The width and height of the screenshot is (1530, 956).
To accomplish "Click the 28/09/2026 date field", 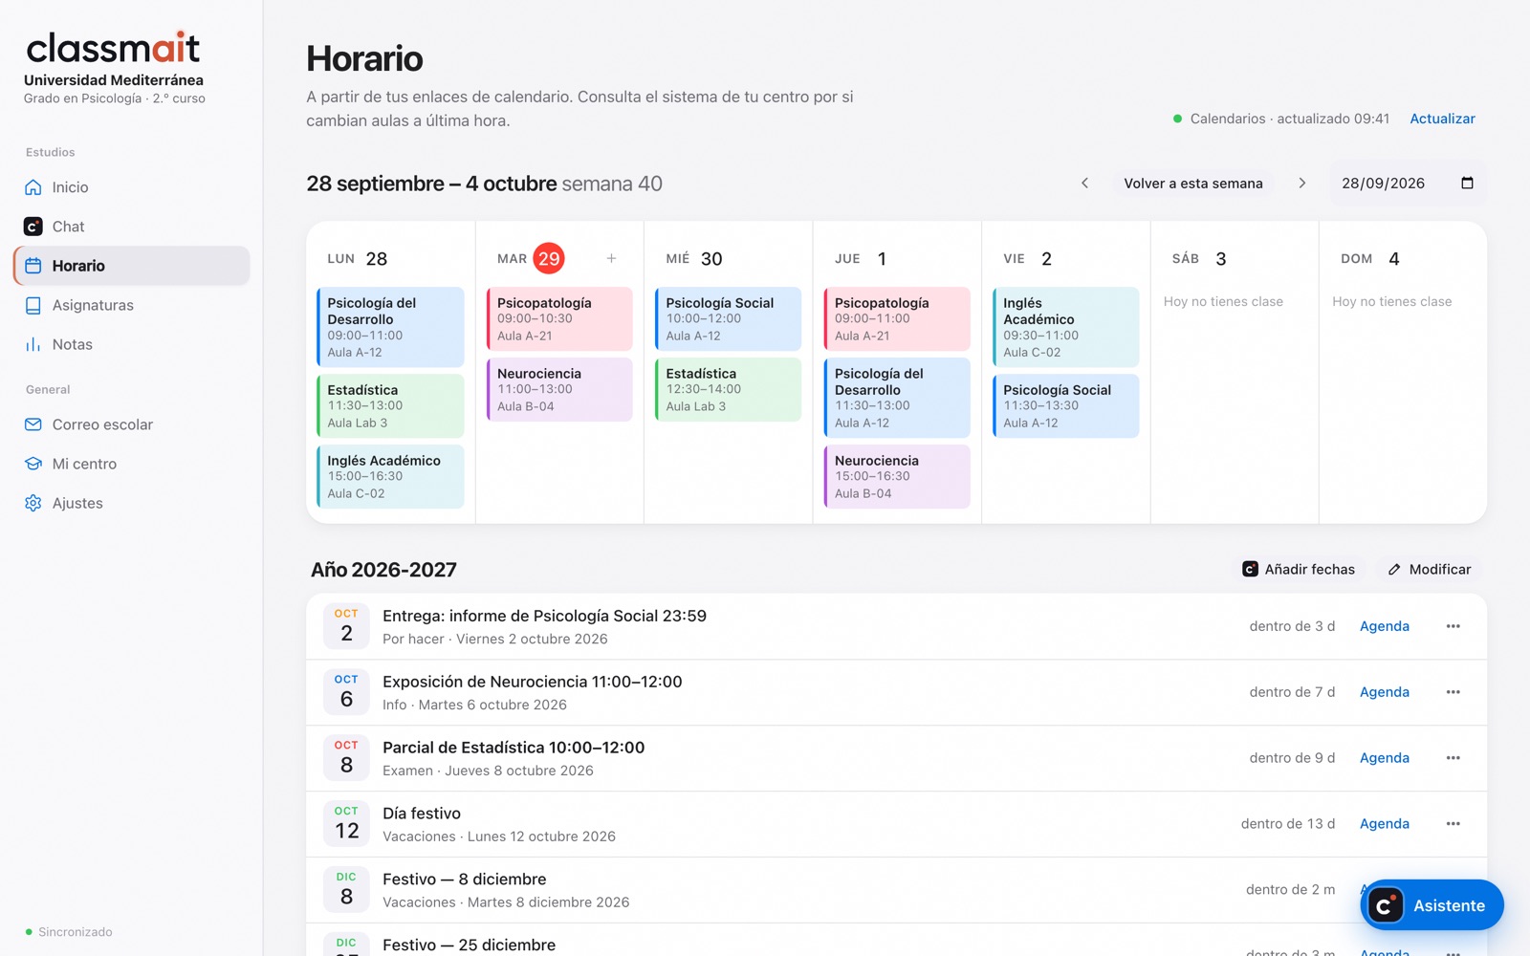I will pyautogui.click(x=1408, y=183).
